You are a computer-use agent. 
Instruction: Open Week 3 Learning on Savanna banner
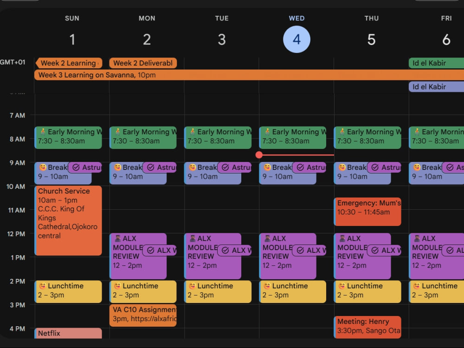point(249,75)
